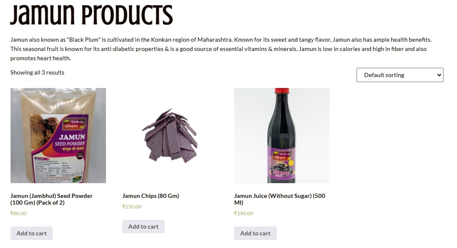Add Jamun Seed Powder to cart
The width and height of the screenshot is (457, 248).
tap(32, 233)
